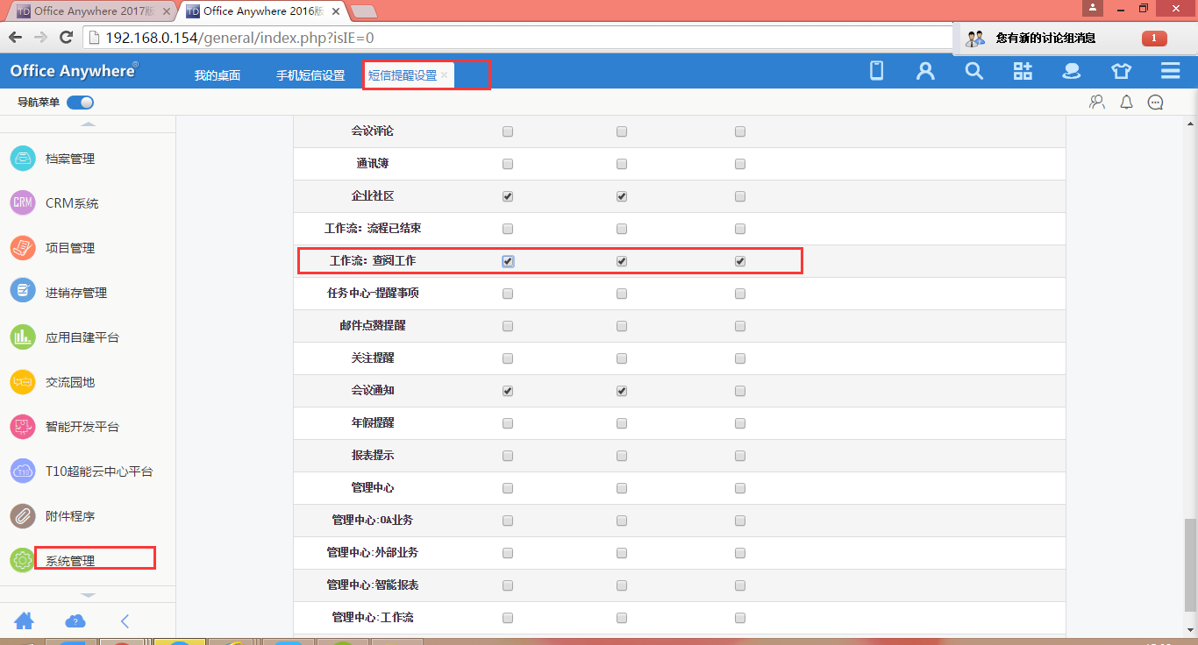
Task: Open the user profile icon in header
Action: 925,72
